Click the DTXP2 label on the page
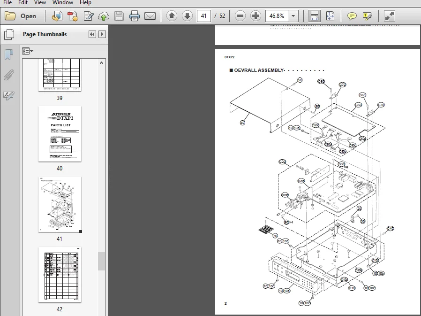Screen dimensions: 421x316 click(x=229, y=57)
